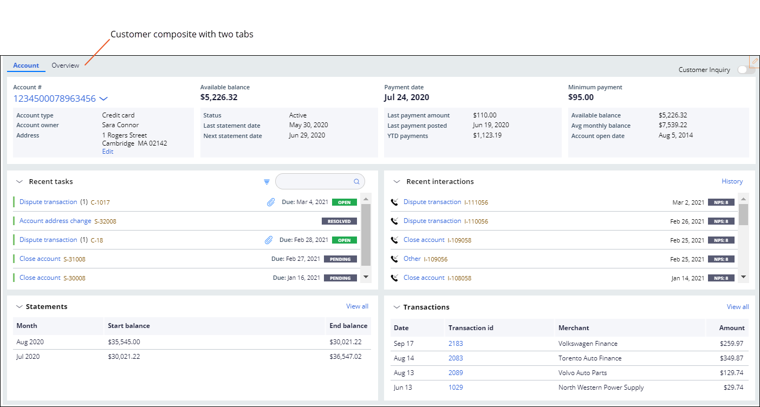Open History link in Recent interactions

tap(732, 181)
